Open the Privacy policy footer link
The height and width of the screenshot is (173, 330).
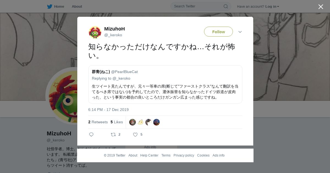pyautogui.click(x=184, y=155)
